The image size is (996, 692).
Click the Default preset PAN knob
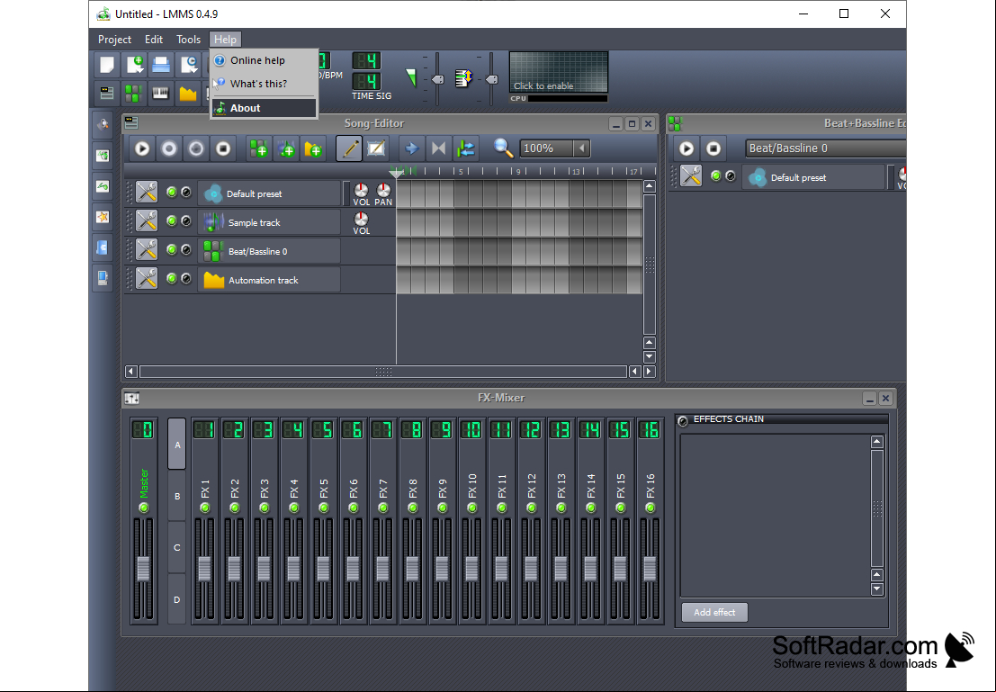coord(383,190)
